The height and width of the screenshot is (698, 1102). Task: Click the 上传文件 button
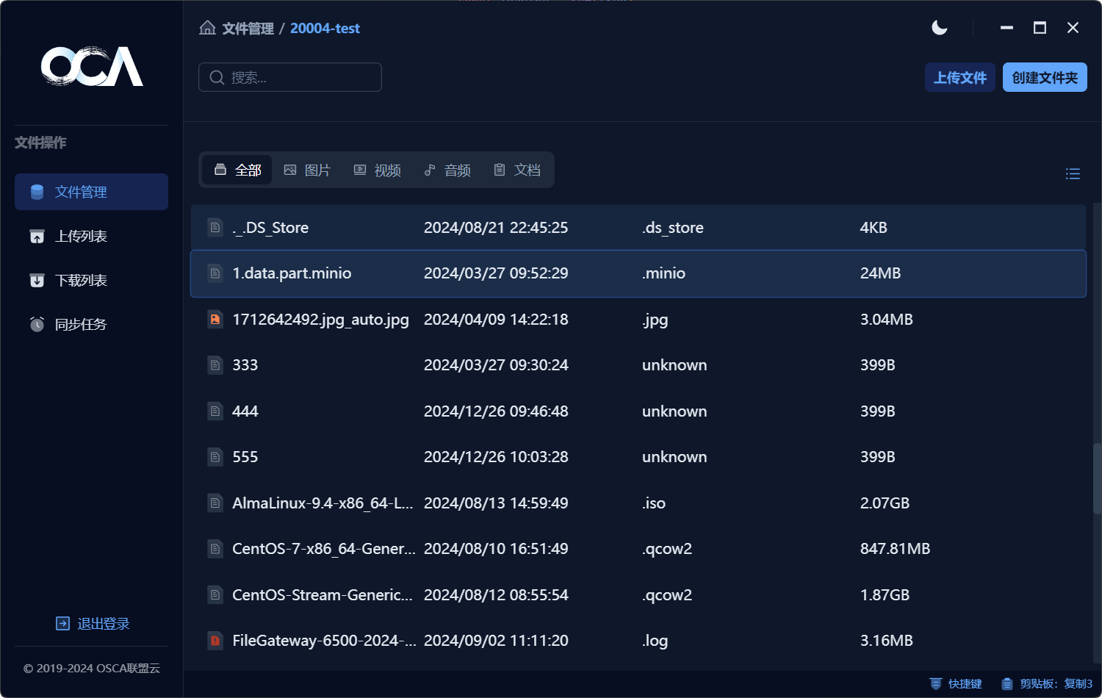click(959, 77)
